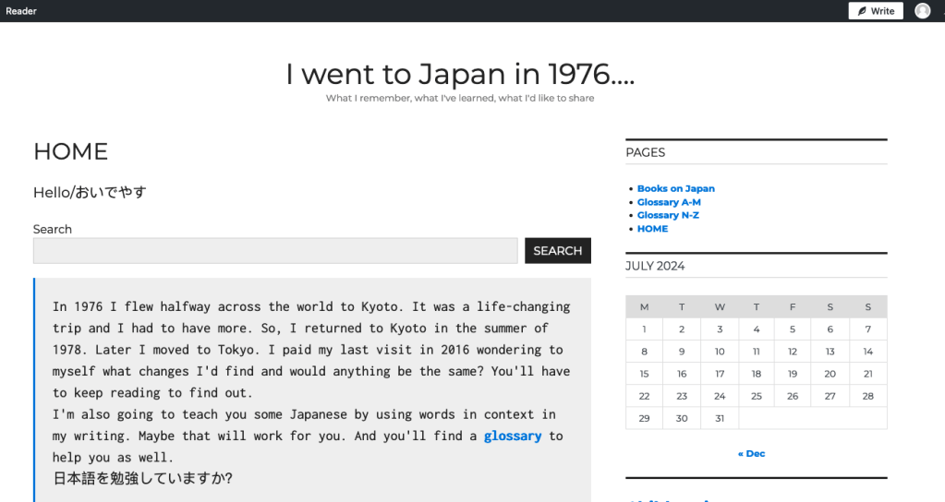Click the HOME page heading
Viewport: 945px width, 502px height.
tap(70, 151)
